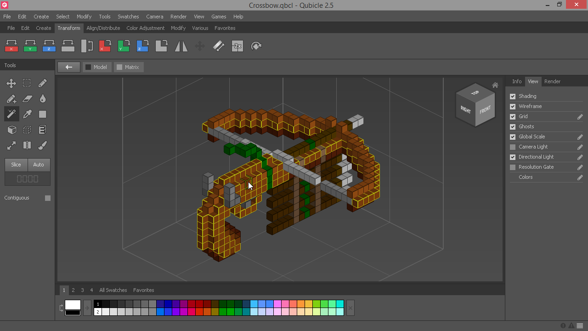Edit Colors settings in View panel

pyautogui.click(x=580, y=177)
